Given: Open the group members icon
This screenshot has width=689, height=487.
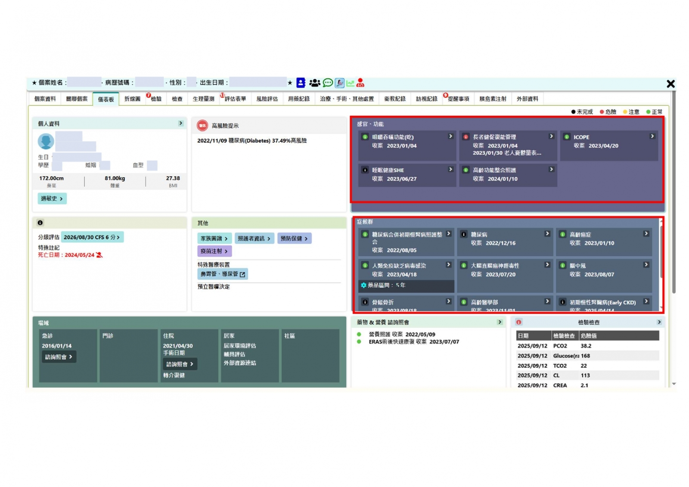Looking at the screenshot, I should pos(314,83).
